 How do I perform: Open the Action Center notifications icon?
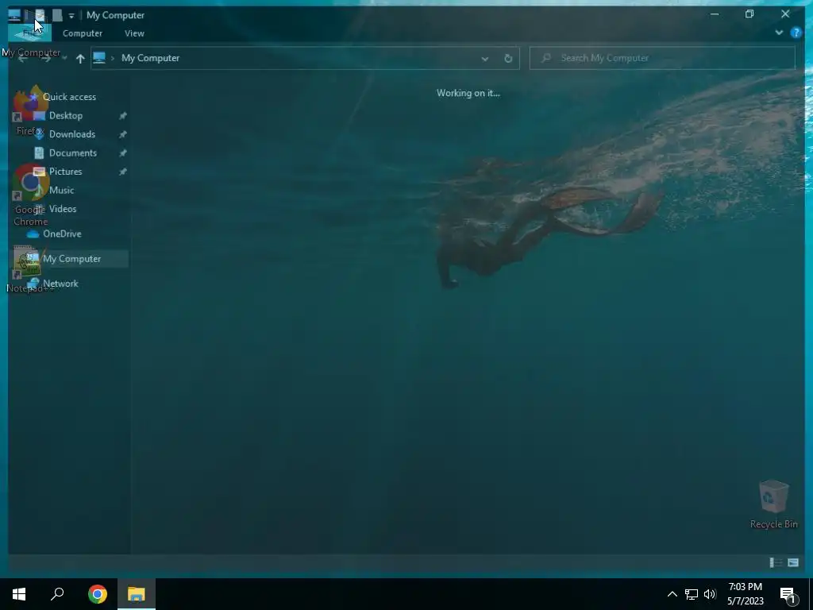(788, 594)
